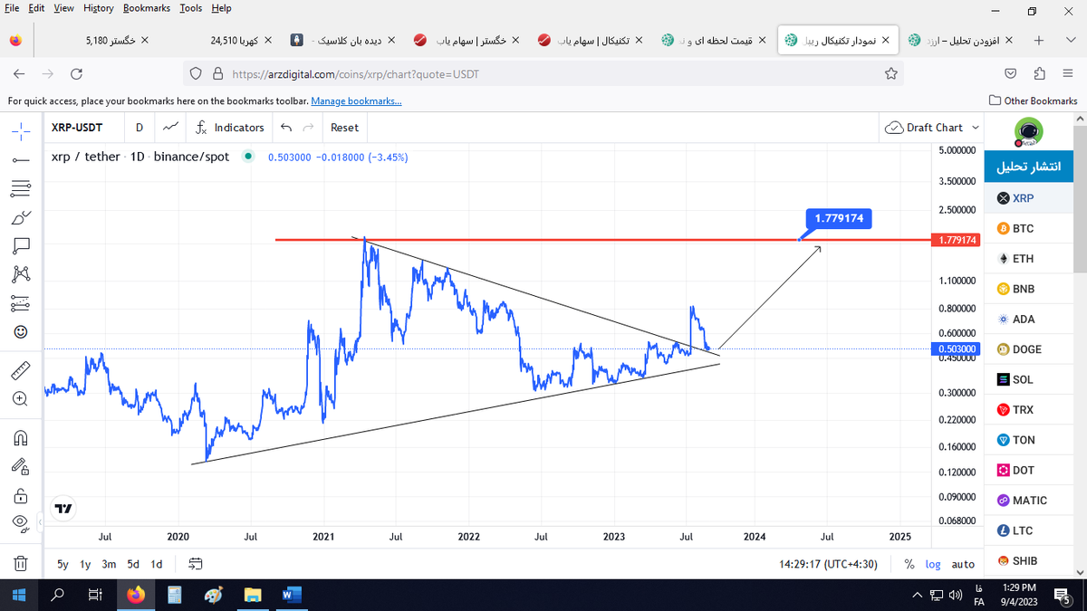Open the D timeframe interval dropdown
The width and height of the screenshot is (1087, 611).
point(139,128)
